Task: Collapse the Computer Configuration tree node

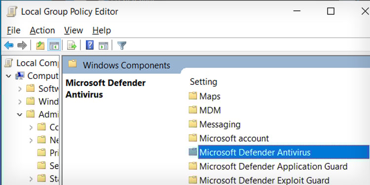Action: 8,76
